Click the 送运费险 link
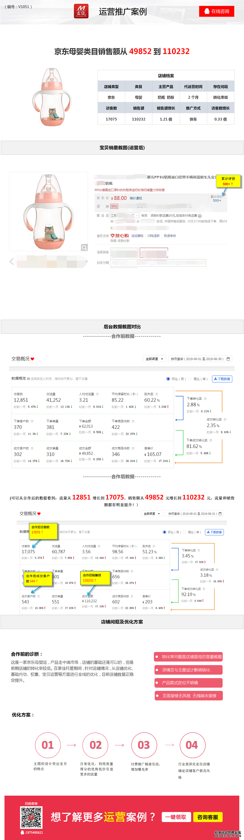 tap(137, 236)
